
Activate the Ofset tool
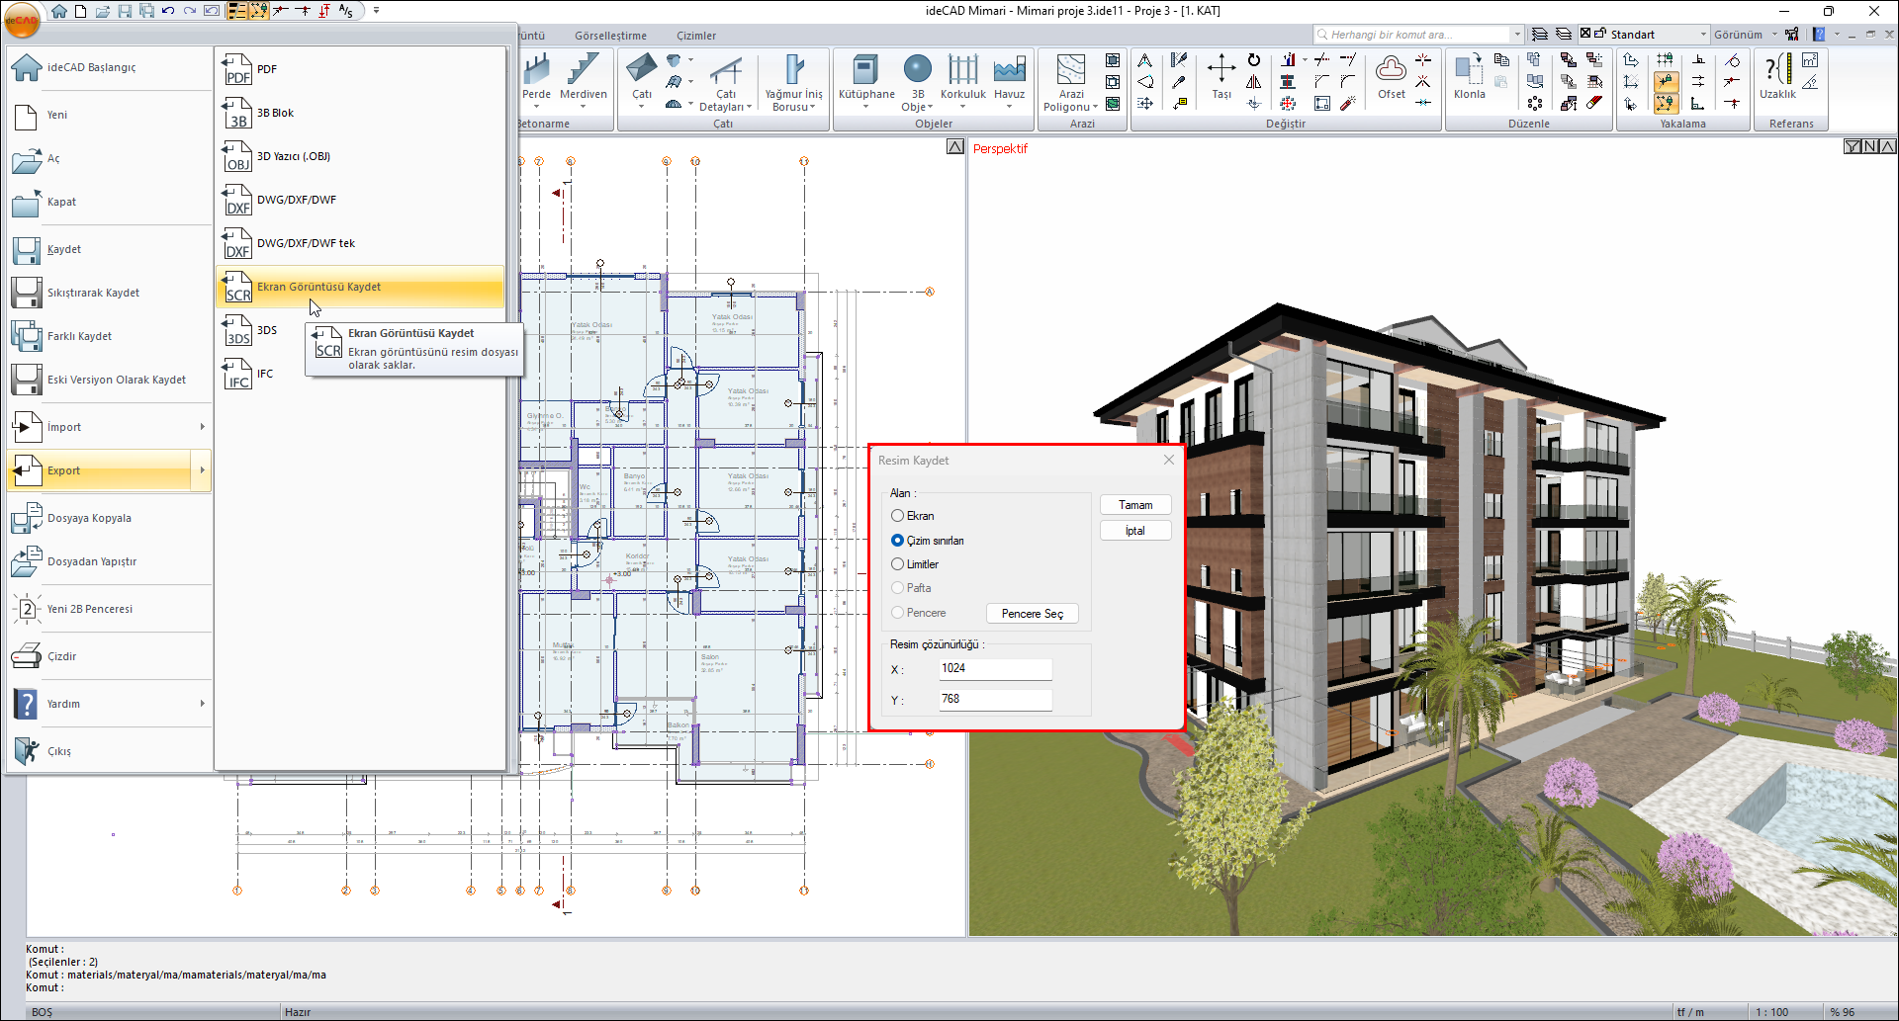pos(1391,77)
